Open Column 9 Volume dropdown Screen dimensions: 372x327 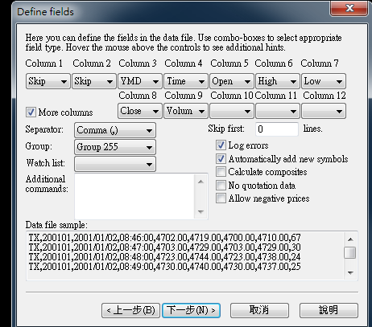click(186, 111)
